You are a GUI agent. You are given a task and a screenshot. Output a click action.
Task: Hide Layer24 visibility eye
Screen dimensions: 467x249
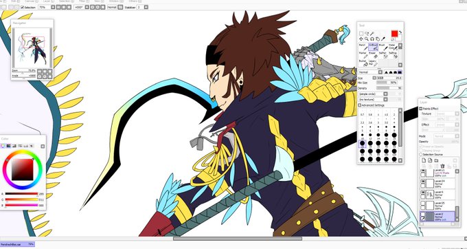click(423, 182)
